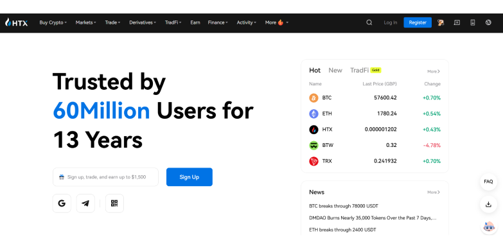Viewport: 503px width, 249px height.
Task: Click the Change column header
Action: click(432, 84)
